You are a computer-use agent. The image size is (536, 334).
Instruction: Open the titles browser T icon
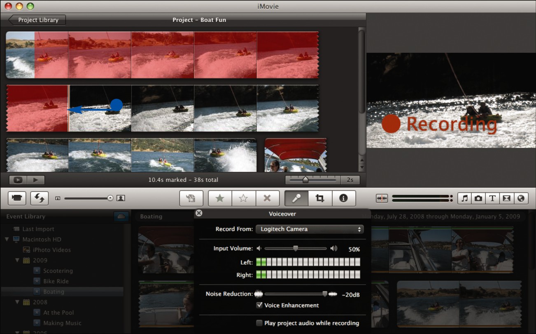click(492, 198)
